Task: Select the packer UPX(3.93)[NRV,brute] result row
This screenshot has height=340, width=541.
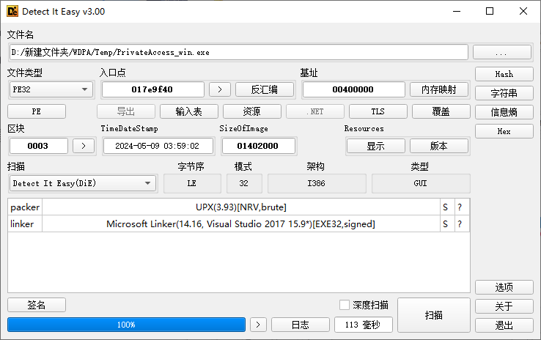Action: point(238,207)
